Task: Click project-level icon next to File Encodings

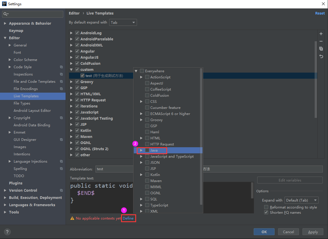Action: [61, 89]
